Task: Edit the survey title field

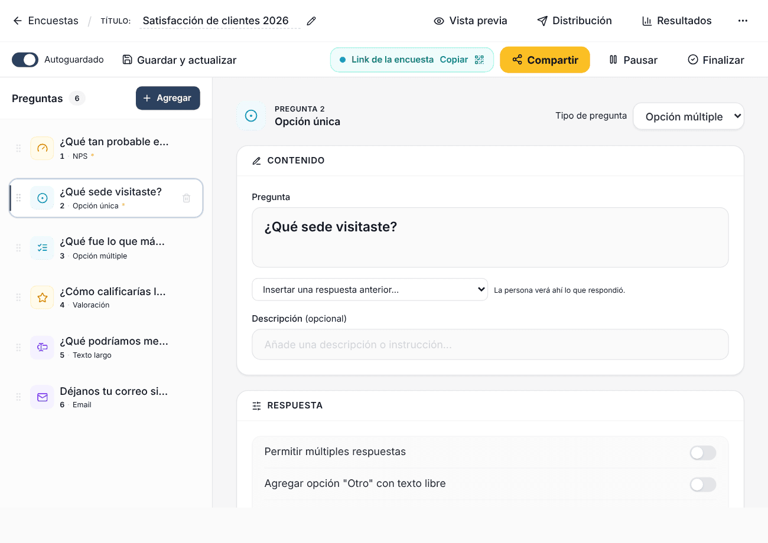Action: pyautogui.click(x=220, y=21)
